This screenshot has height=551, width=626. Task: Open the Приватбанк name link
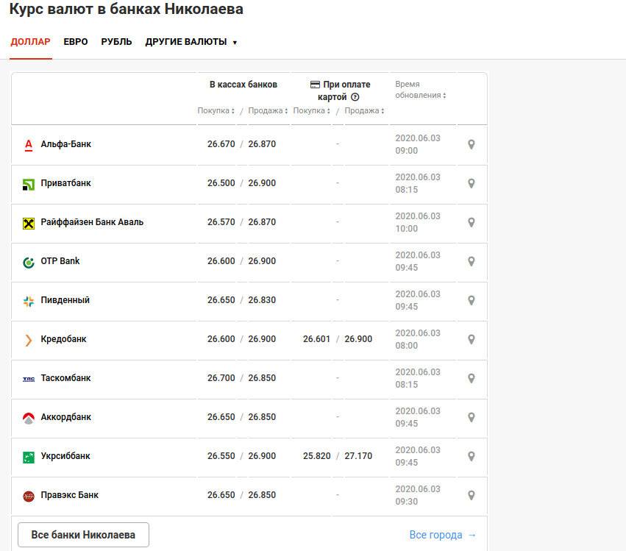coord(66,183)
